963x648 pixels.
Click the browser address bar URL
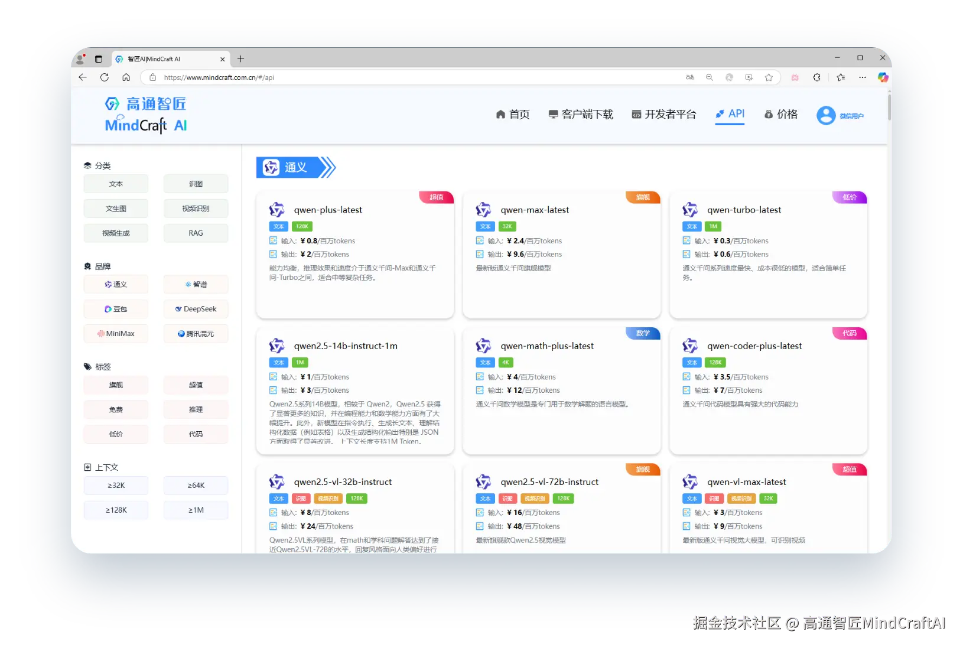(219, 77)
